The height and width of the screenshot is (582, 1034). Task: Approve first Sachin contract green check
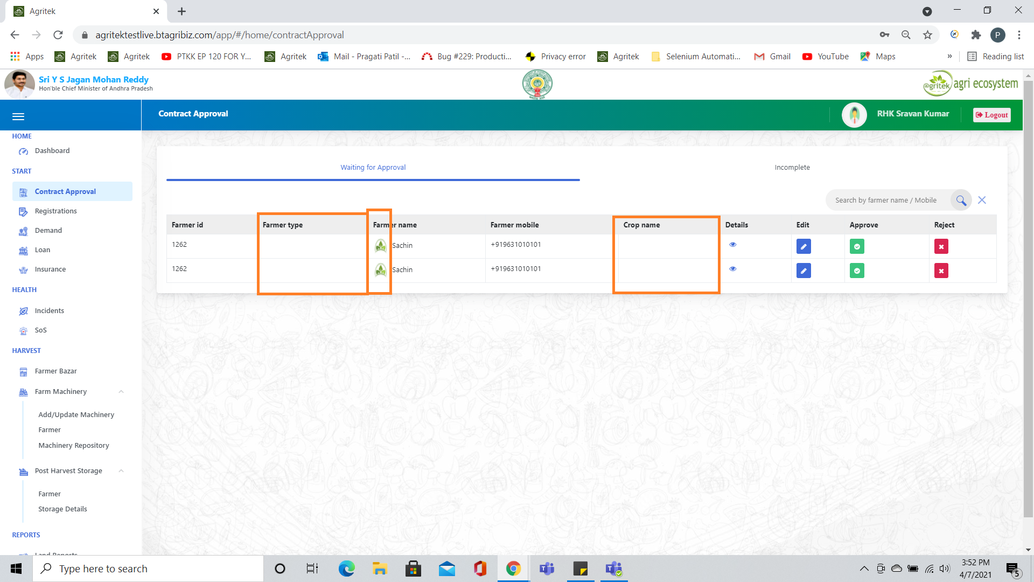pyautogui.click(x=857, y=247)
